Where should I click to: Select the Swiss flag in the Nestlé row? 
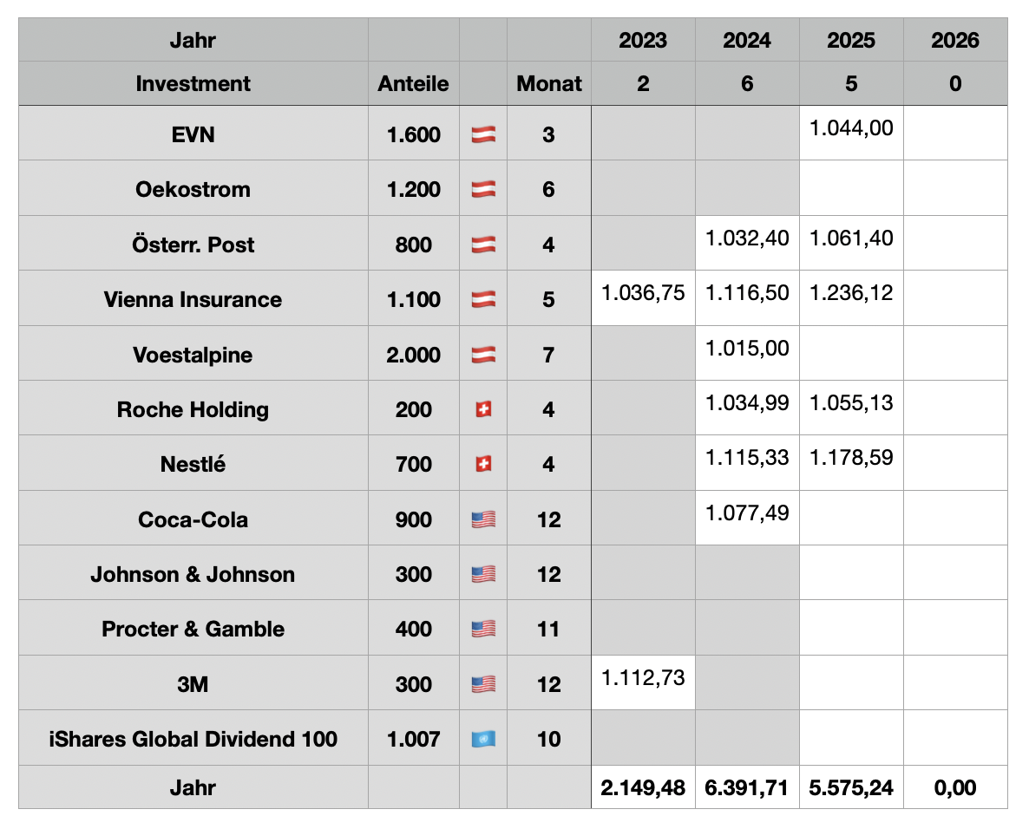[x=483, y=464]
